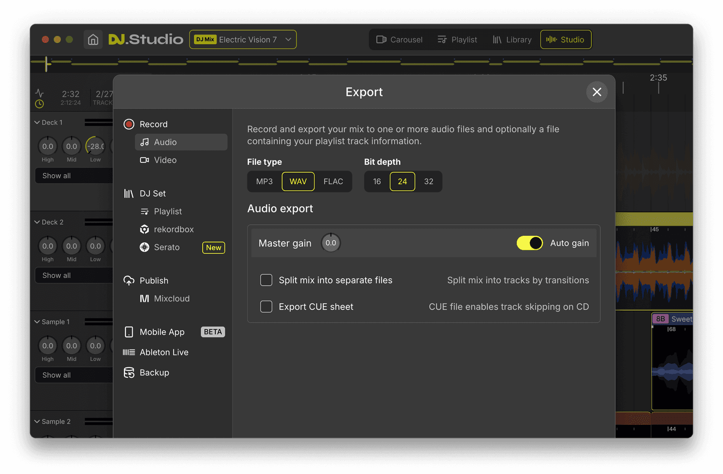This screenshot has width=723, height=474.
Task: Click the mix overview timeline playhead
Action: point(47,63)
